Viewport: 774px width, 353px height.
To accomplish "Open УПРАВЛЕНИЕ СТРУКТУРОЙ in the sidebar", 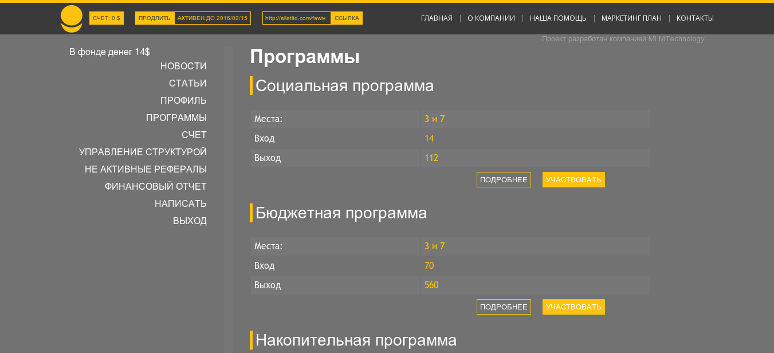I will [x=143, y=152].
